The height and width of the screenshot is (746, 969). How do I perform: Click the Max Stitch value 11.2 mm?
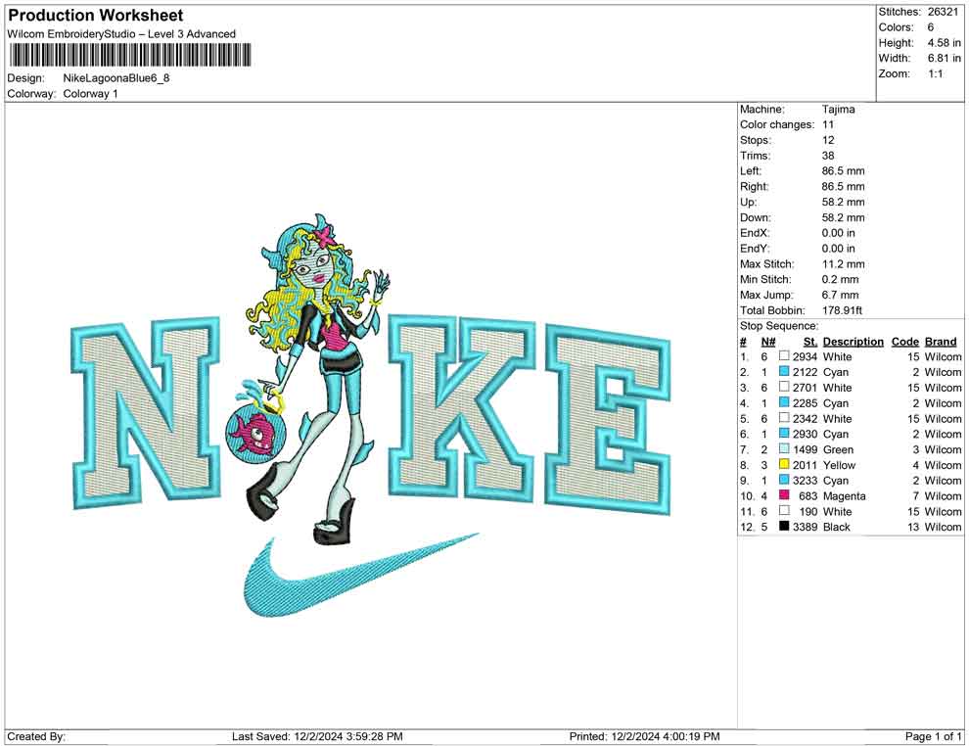(843, 264)
